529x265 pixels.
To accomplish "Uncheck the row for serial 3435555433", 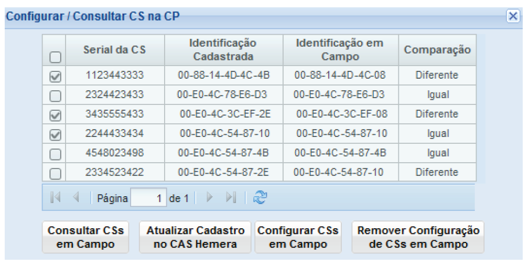I will 55,115.
